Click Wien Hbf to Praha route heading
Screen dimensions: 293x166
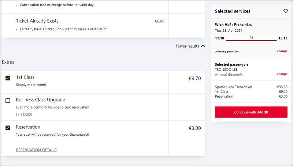point(233,24)
